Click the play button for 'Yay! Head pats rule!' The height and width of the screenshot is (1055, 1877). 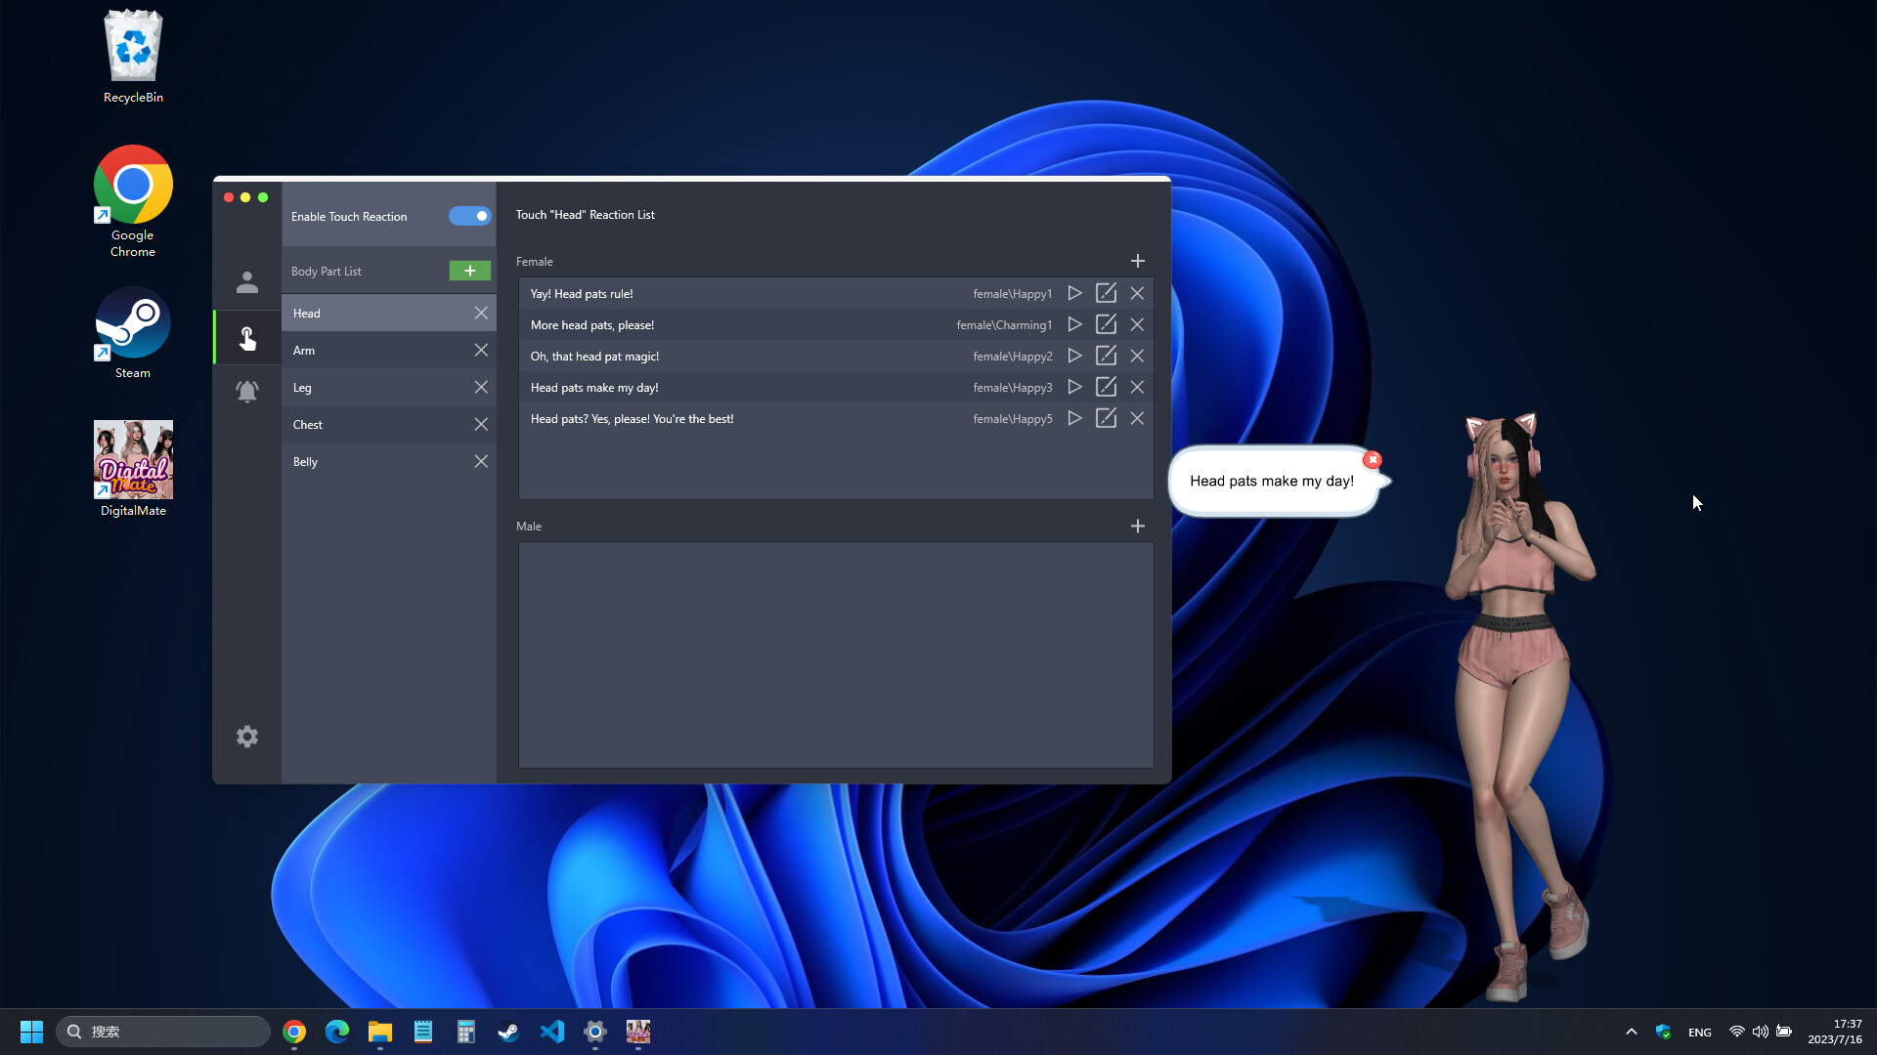[x=1073, y=294]
